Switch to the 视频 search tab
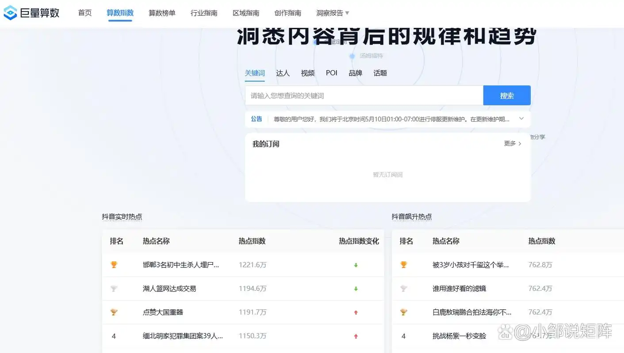 (307, 73)
